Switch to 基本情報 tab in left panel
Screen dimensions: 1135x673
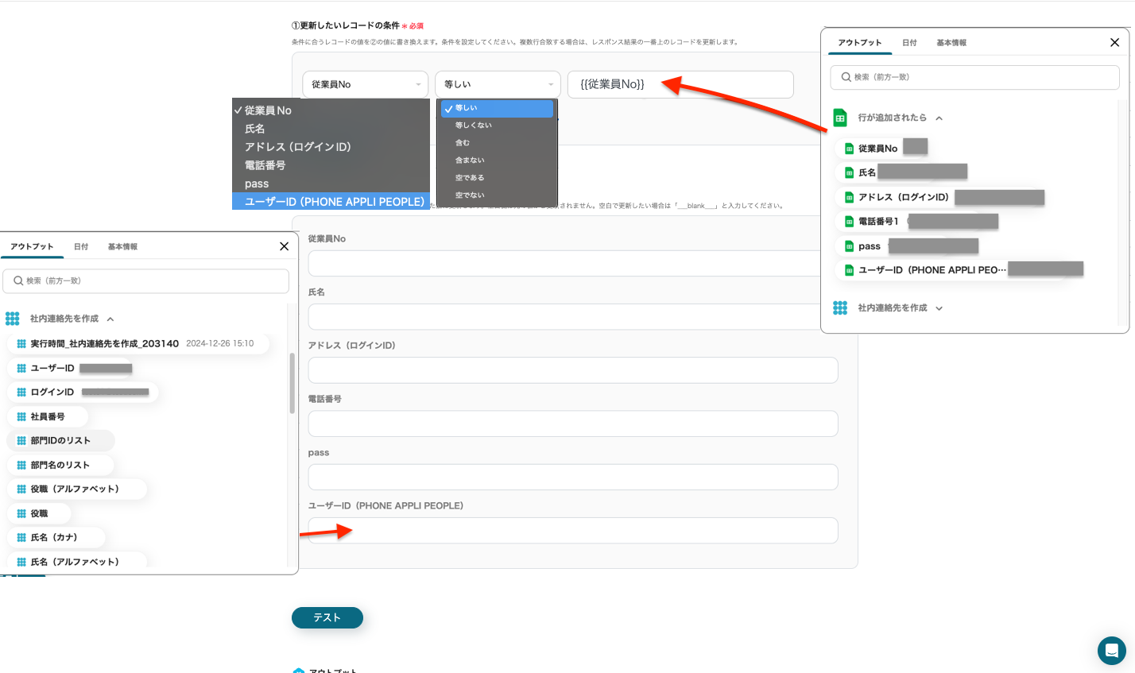pos(123,247)
